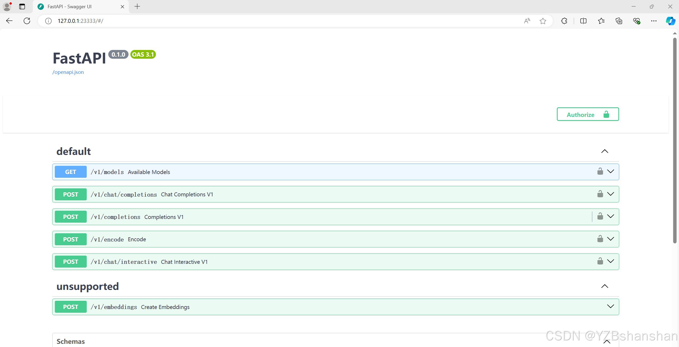The height and width of the screenshot is (347, 679).
Task: Open the Collections icon
Action: (x=619, y=21)
